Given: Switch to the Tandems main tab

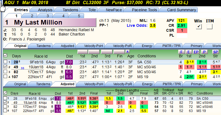Looking at the screenshot, I should [x=70, y=10].
